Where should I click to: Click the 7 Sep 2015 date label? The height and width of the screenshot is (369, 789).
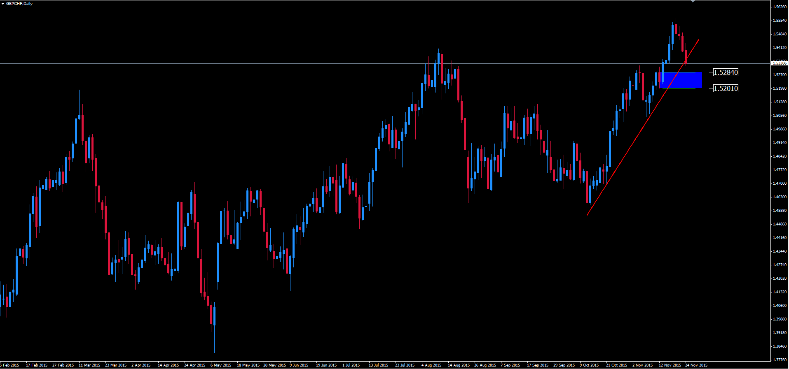click(x=510, y=365)
